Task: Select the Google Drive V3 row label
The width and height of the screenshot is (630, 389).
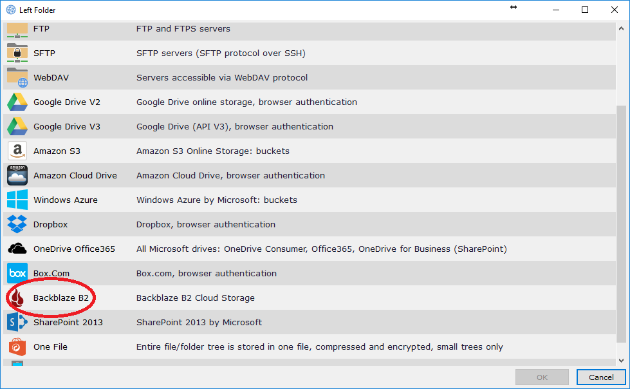Action: click(67, 126)
